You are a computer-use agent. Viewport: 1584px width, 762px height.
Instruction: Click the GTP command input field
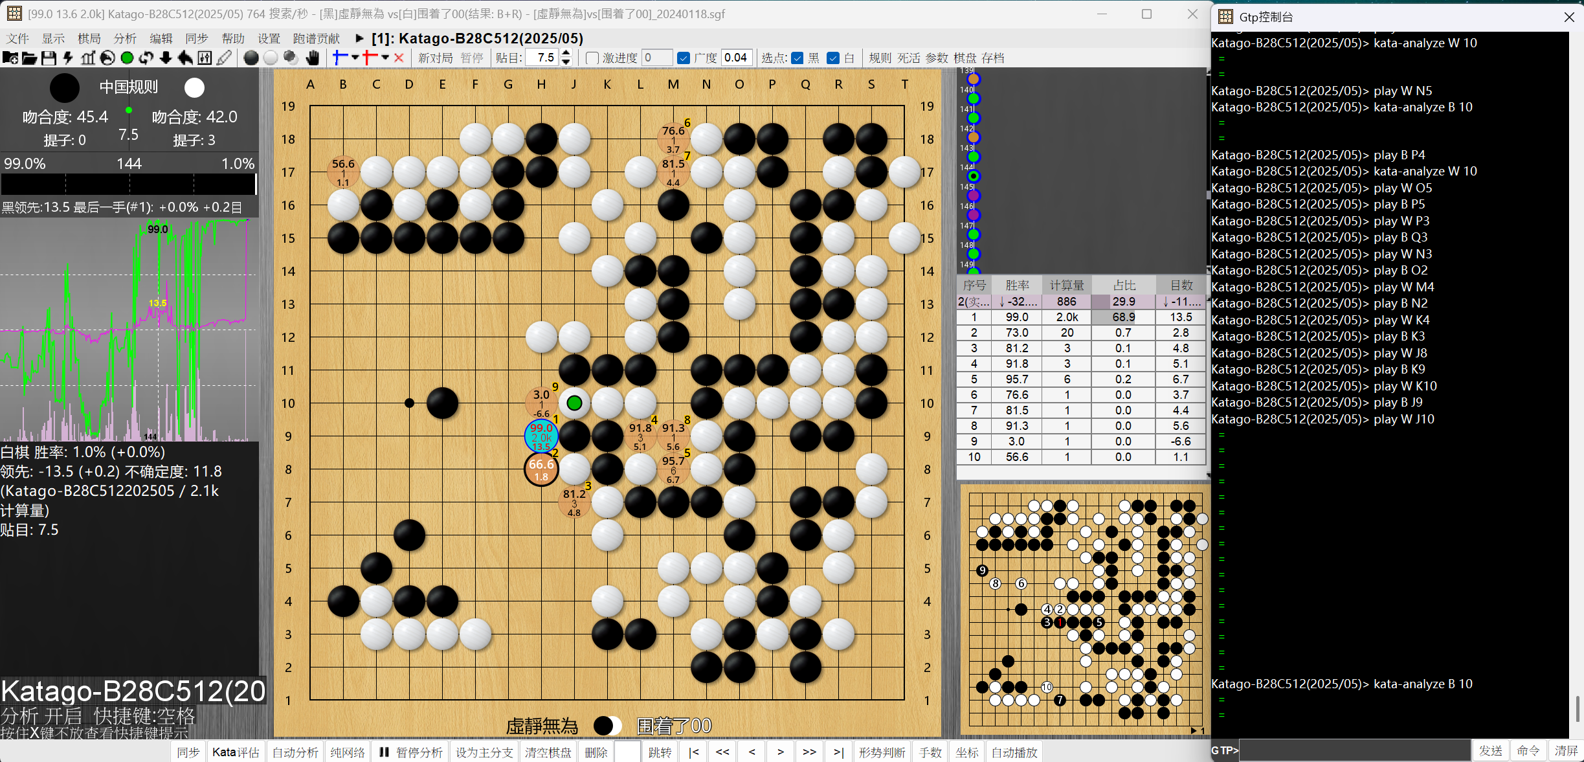[1354, 750]
